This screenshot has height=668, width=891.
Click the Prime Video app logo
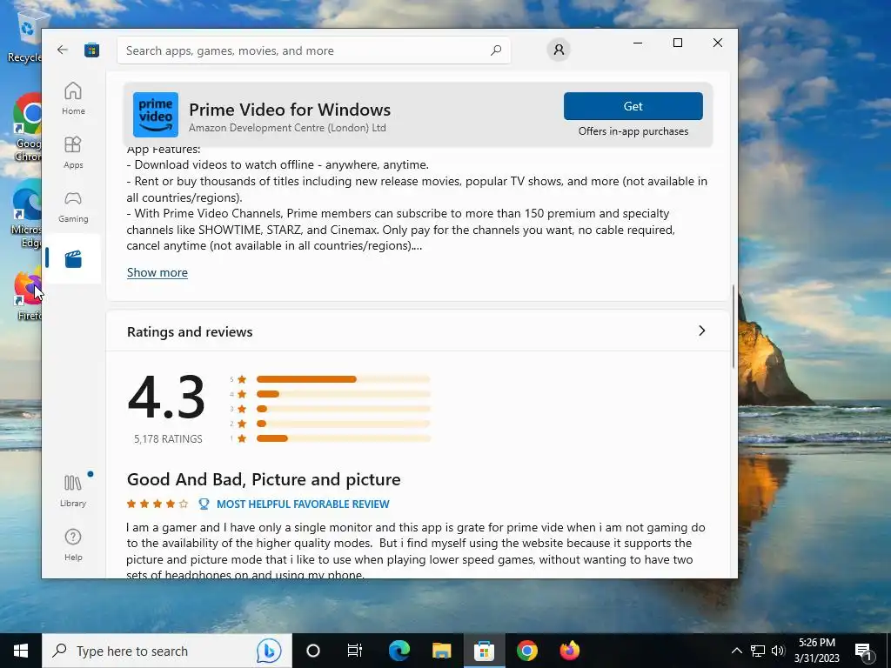[156, 115]
